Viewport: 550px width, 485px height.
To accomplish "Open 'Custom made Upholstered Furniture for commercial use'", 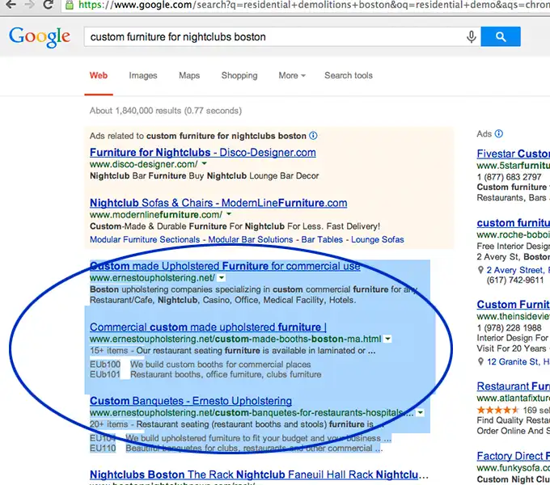I will click(225, 266).
